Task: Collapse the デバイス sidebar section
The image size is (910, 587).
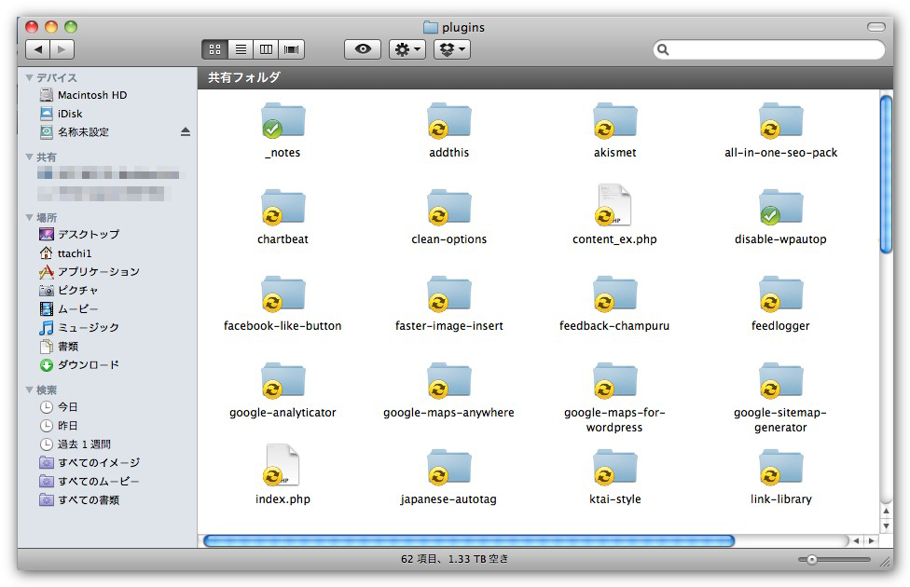Action: [x=30, y=78]
